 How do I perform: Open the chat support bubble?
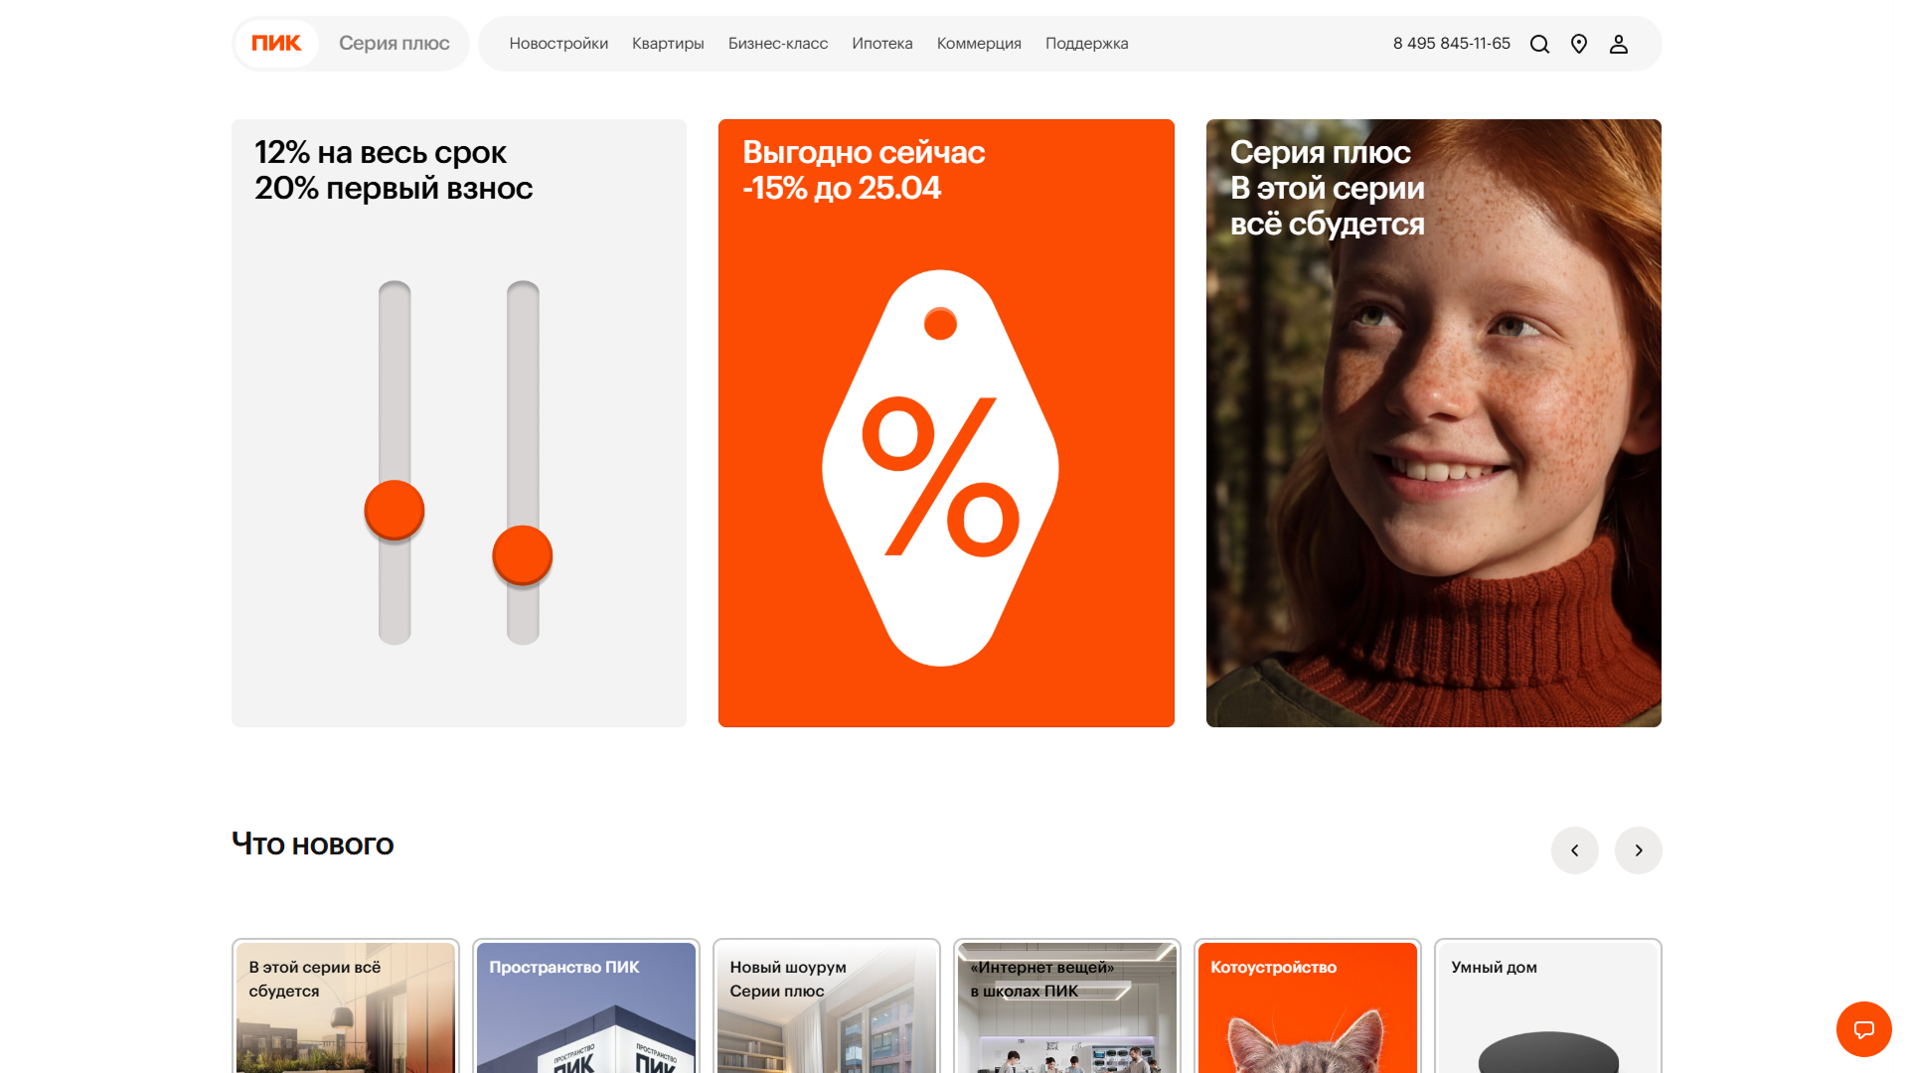1863,1029
